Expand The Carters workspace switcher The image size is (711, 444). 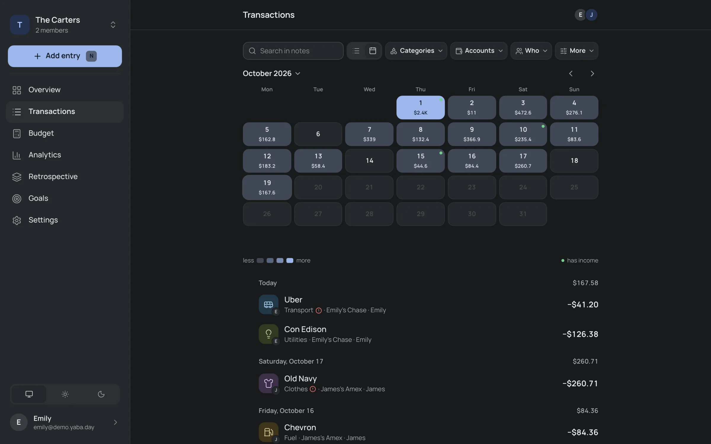[x=113, y=25]
